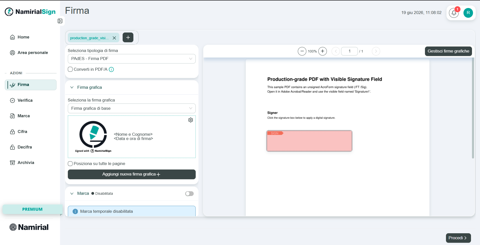Click the PREMIUM banner
480x245 pixels.
(x=32, y=209)
